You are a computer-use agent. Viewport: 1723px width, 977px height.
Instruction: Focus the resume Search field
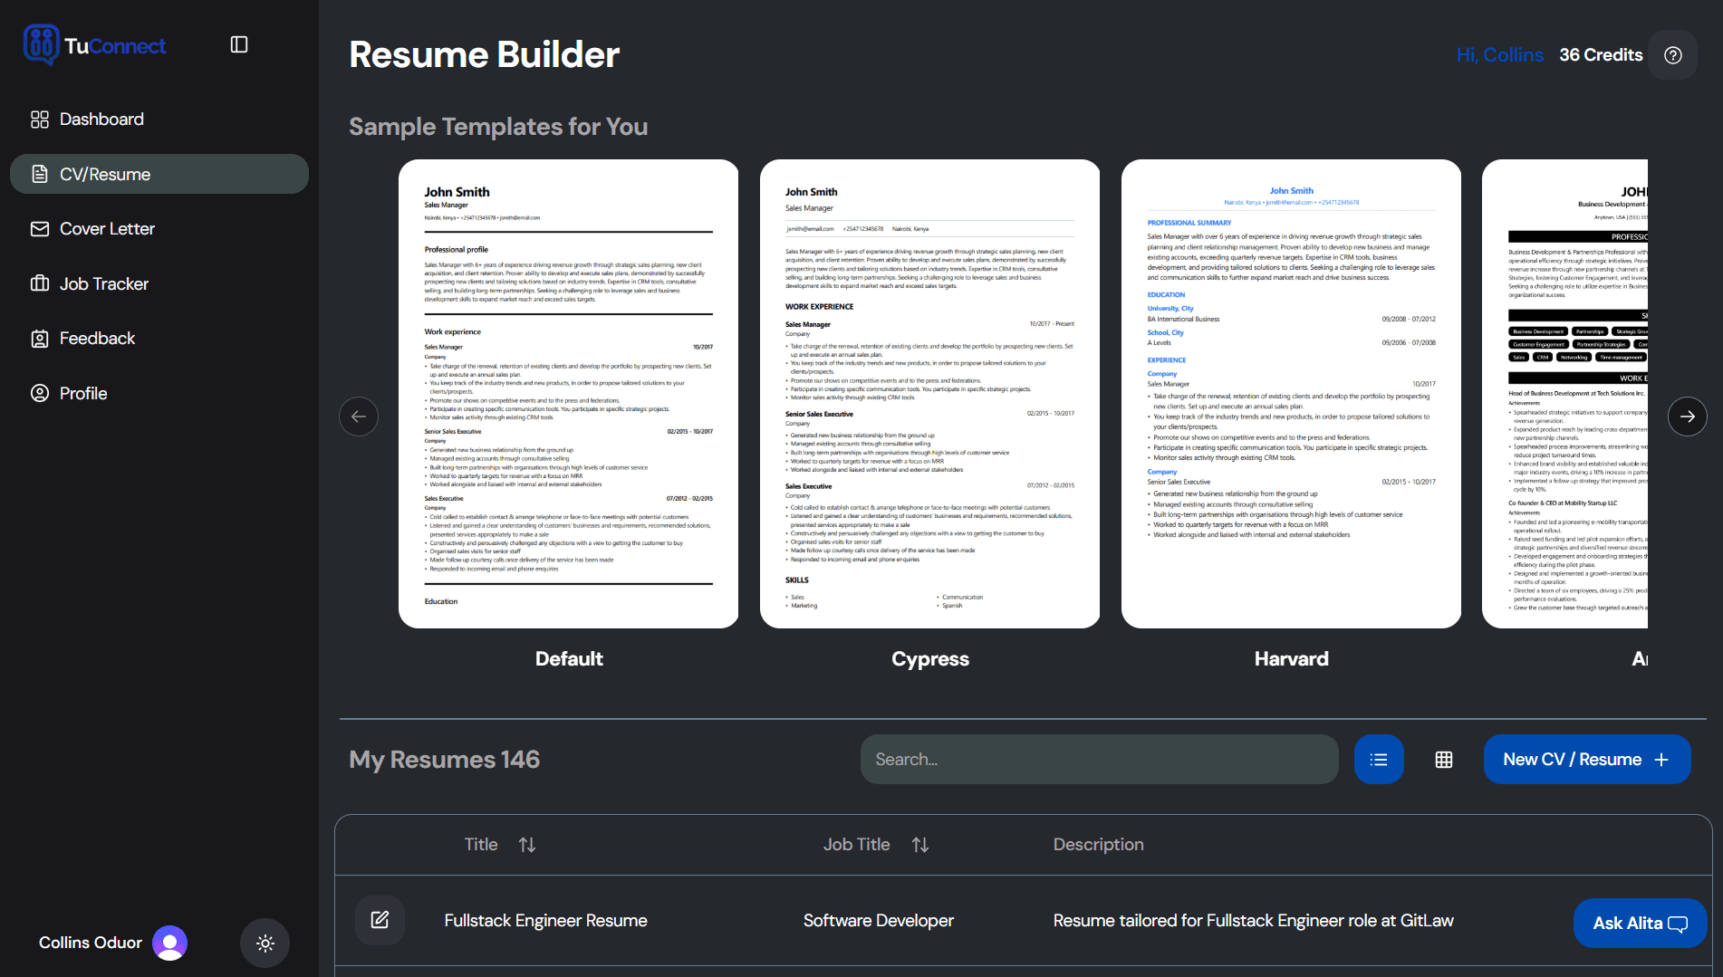(x=1099, y=760)
